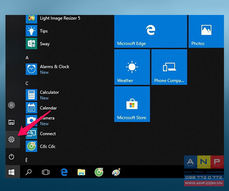
Task: Open the Weather tile
Action: tap(132, 67)
